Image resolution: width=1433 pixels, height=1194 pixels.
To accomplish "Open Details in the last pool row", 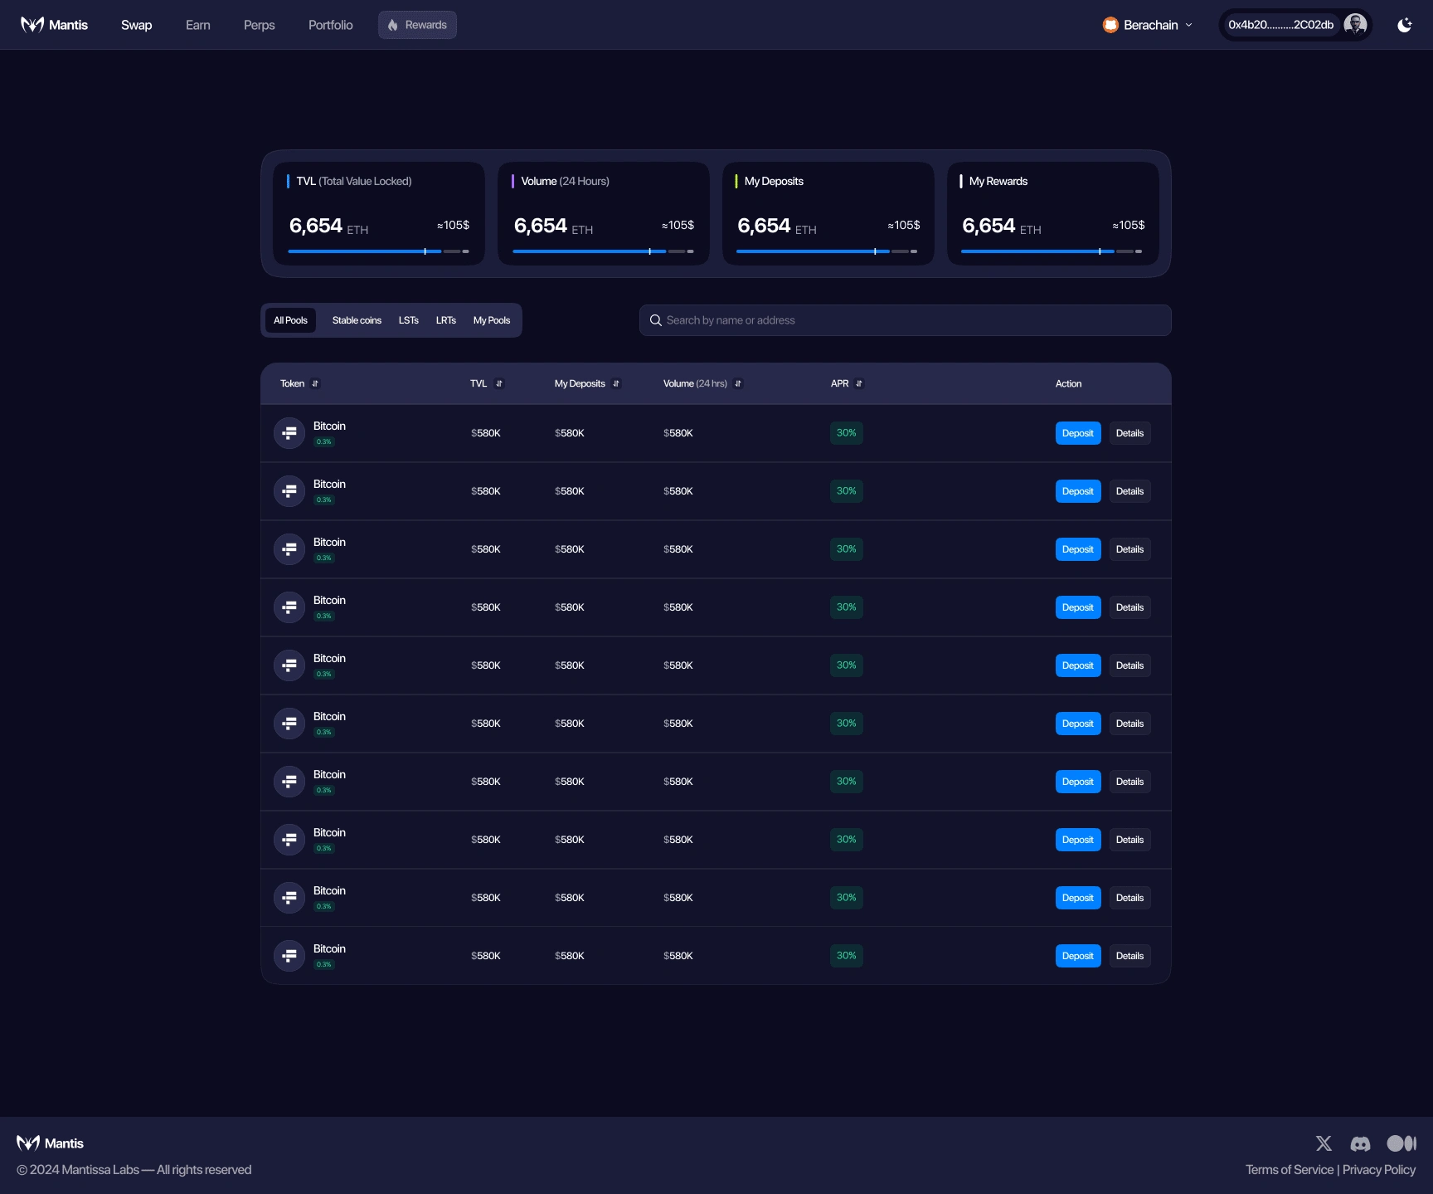I will point(1129,956).
